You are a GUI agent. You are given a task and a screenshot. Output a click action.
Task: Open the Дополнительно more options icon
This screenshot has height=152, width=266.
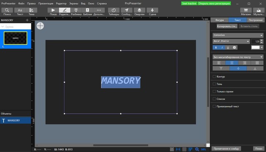point(99,10)
